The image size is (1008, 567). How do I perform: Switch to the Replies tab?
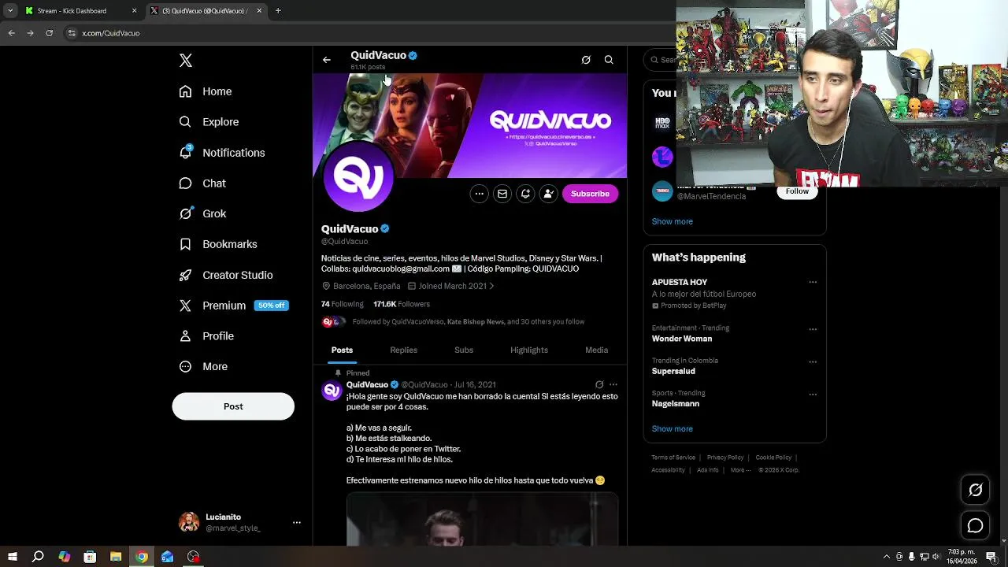pos(403,350)
